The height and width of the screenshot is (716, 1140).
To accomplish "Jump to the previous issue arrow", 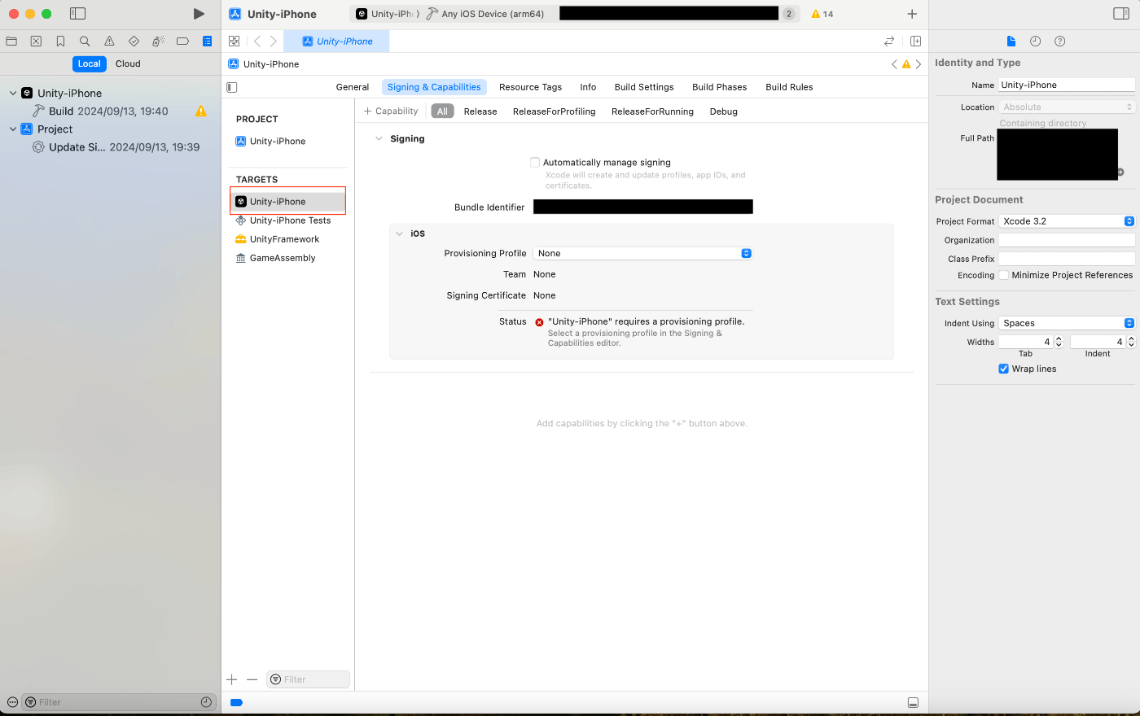I will [x=894, y=64].
